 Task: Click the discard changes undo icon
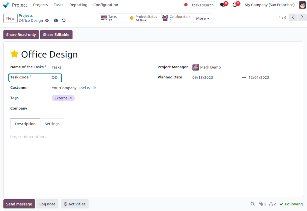(x=64, y=20)
